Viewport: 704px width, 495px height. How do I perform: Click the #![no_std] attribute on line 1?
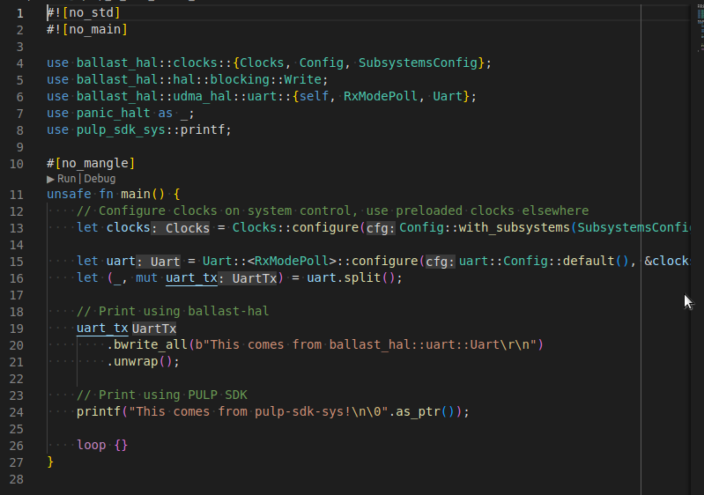point(84,13)
